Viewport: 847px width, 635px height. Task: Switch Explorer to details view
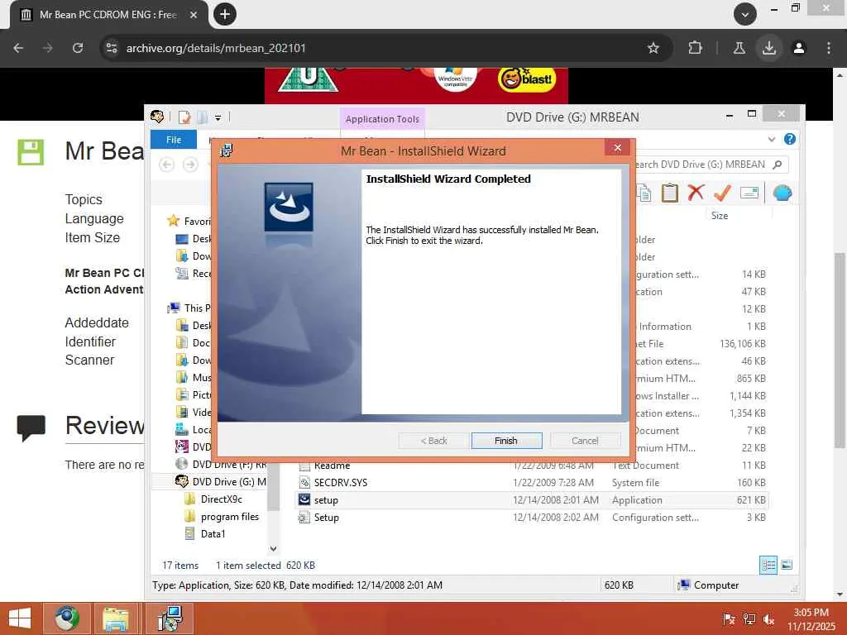pyautogui.click(x=768, y=565)
